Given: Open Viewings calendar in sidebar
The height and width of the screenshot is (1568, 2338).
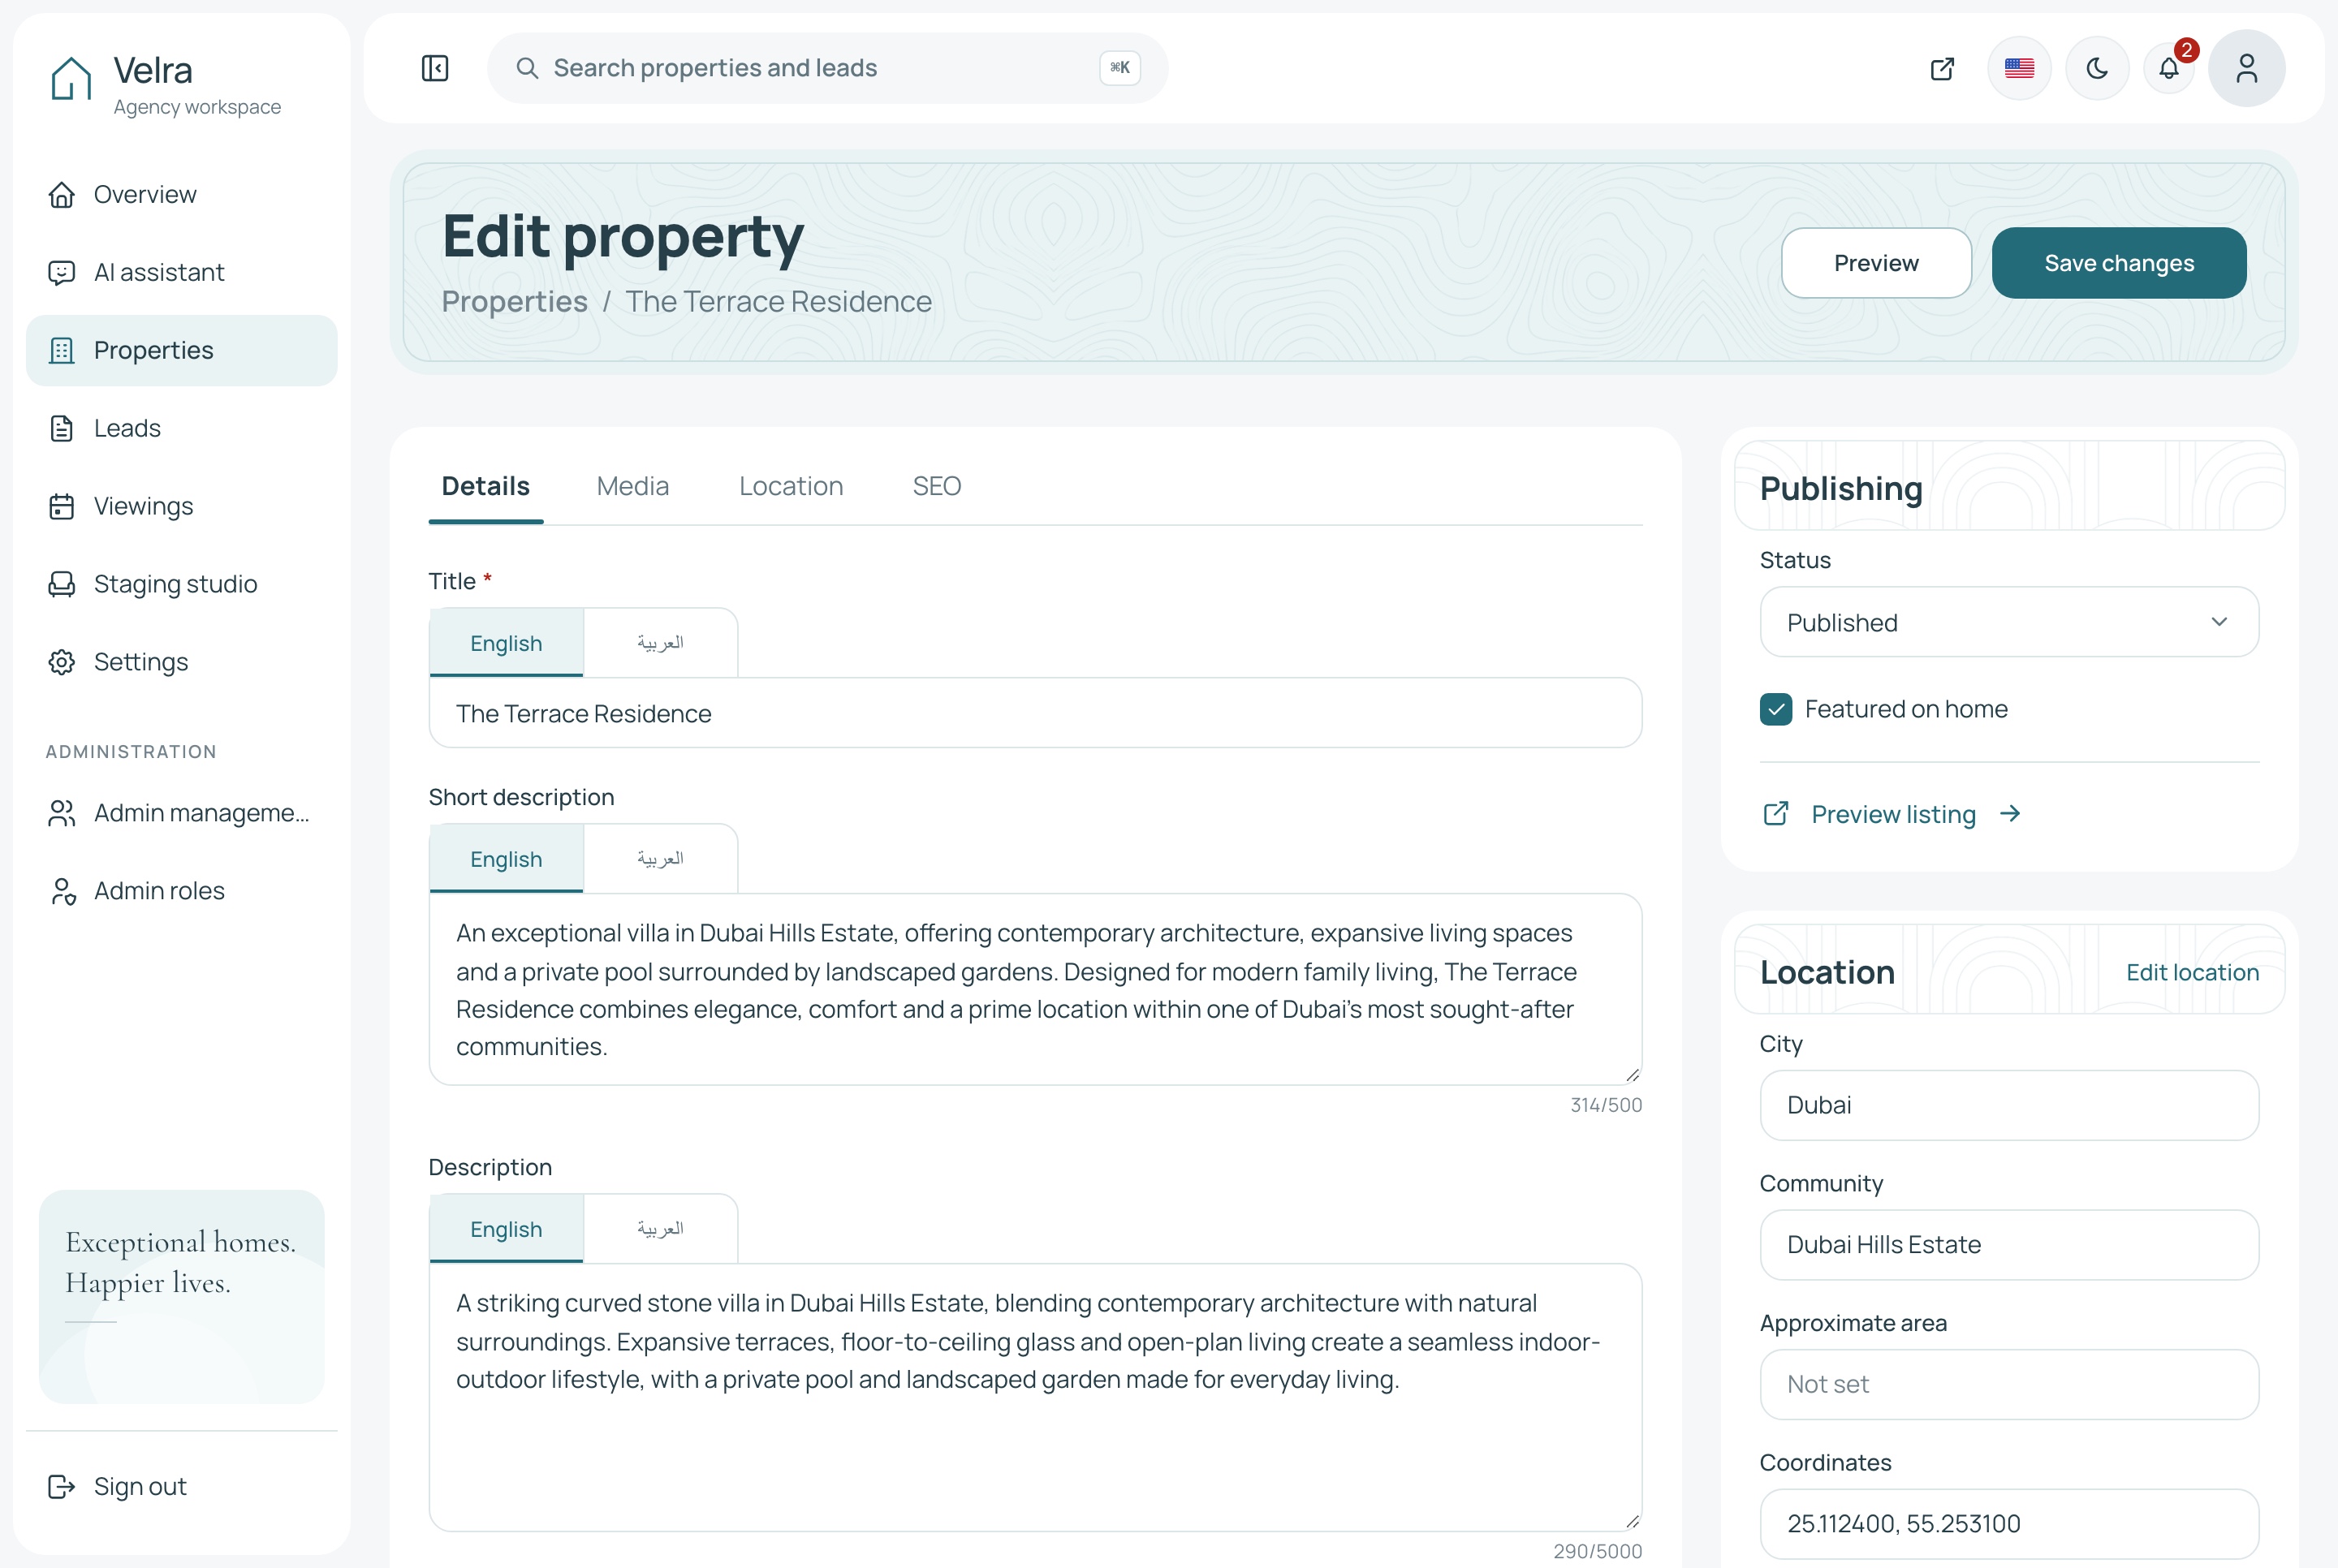Looking at the screenshot, I should [x=182, y=506].
